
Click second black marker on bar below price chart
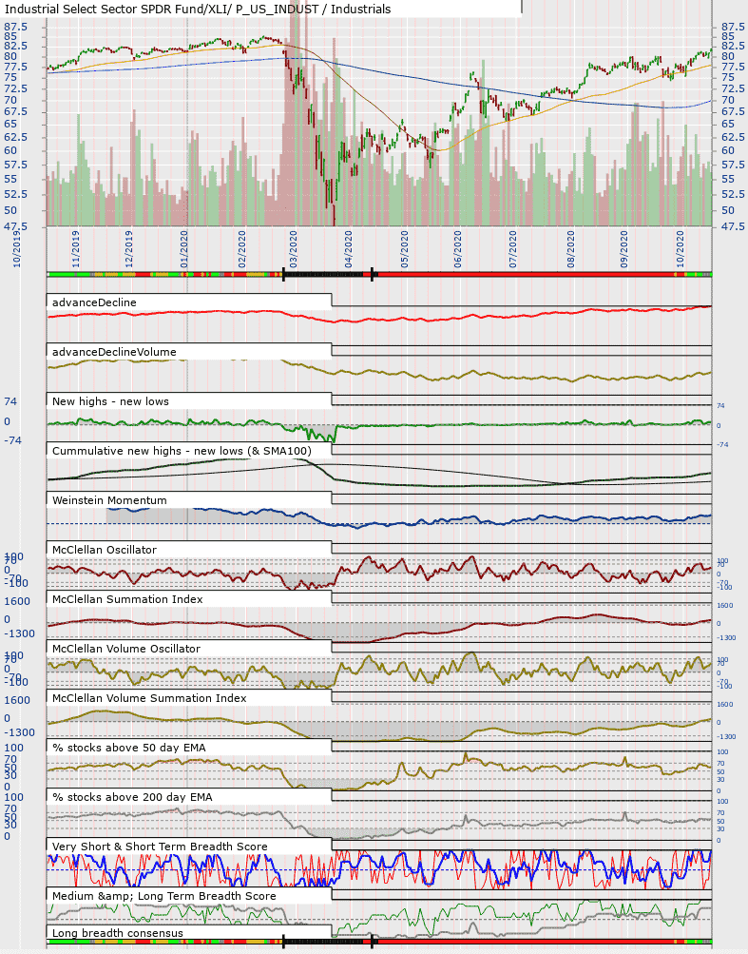click(x=373, y=274)
